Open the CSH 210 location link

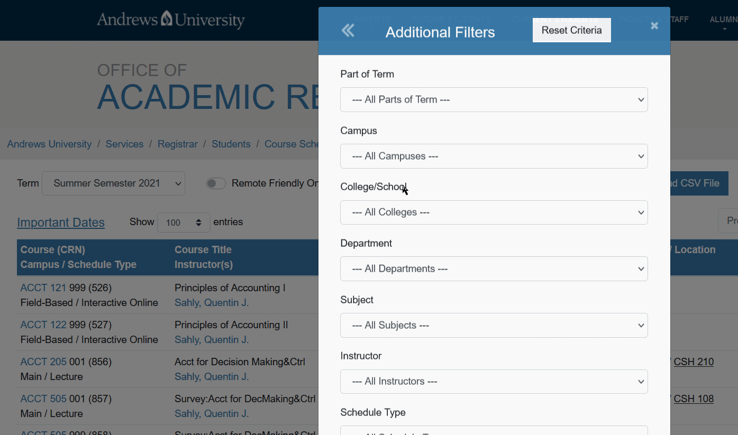pyautogui.click(x=694, y=362)
